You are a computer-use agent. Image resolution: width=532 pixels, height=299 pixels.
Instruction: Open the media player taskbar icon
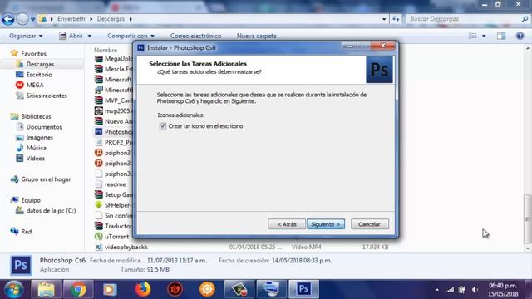(109, 290)
